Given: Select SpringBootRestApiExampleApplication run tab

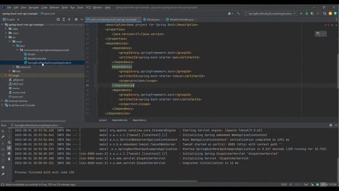Looking at the screenshot, I should [36, 125].
